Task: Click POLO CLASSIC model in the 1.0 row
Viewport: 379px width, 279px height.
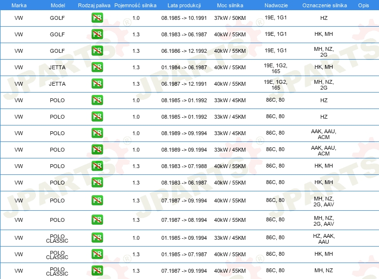Action: click(x=57, y=238)
